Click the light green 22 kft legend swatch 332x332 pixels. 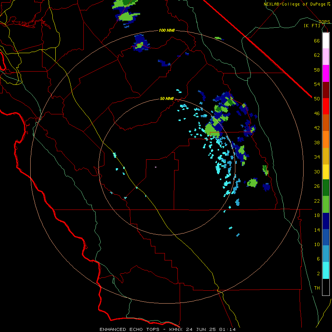(326, 204)
